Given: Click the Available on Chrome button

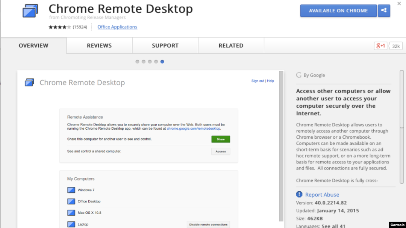Looking at the screenshot, I should click(338, 10).
